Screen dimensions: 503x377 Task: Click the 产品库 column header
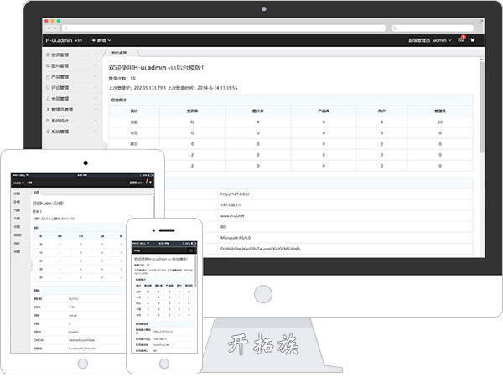(x=324, y=111)
